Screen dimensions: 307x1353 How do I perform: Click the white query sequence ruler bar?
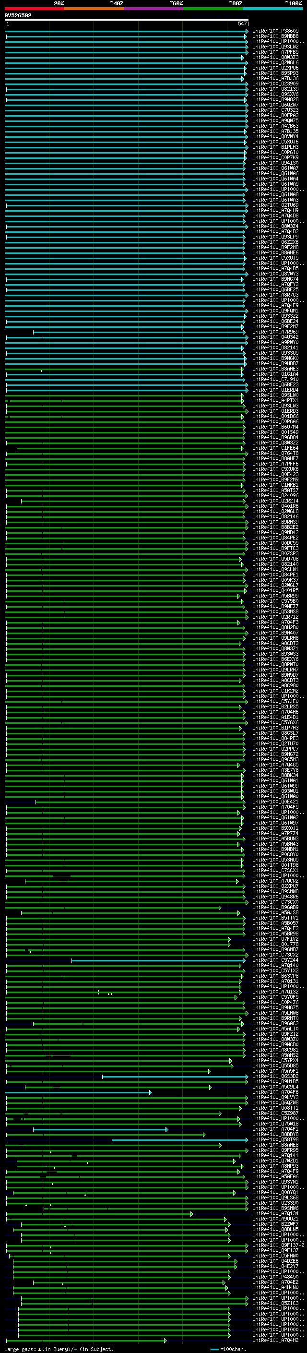[127, 20]
